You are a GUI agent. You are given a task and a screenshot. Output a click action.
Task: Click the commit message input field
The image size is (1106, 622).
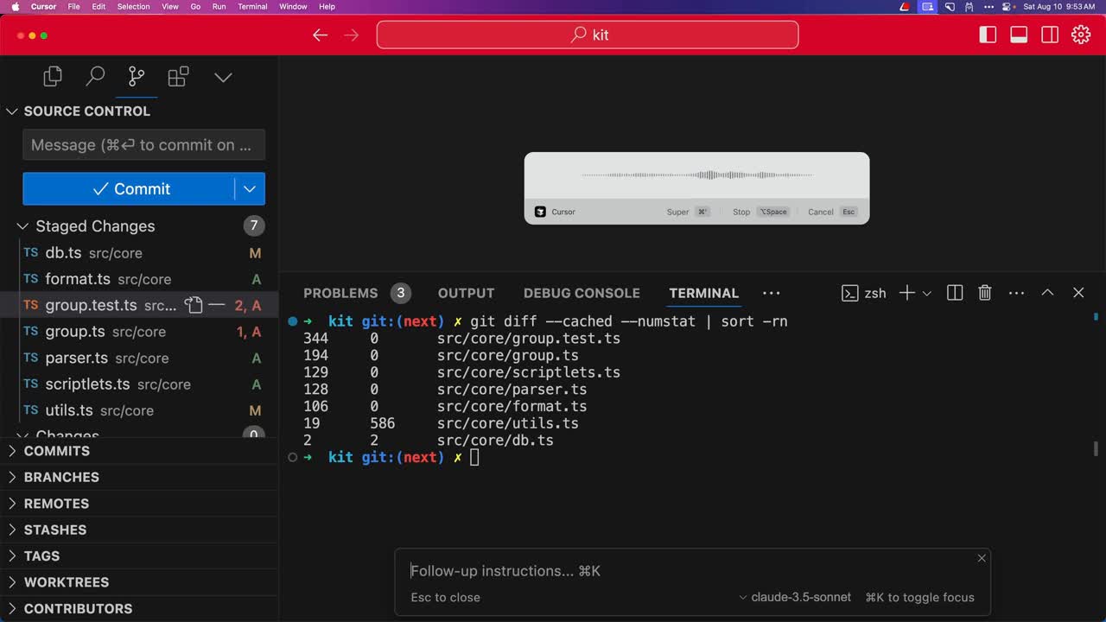point(143,145)
